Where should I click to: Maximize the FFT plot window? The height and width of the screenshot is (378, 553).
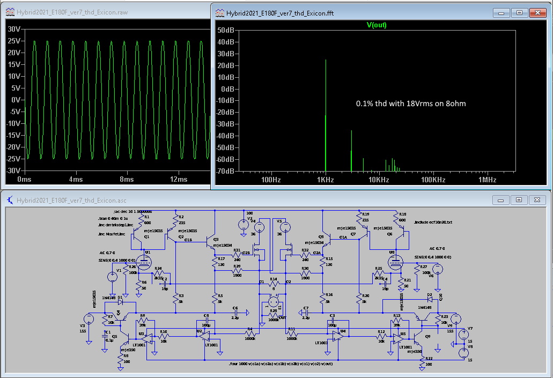(519, 12)
